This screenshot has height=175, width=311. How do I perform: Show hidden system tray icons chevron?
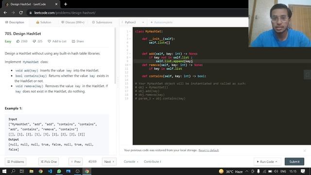click(x=247, y=172)
